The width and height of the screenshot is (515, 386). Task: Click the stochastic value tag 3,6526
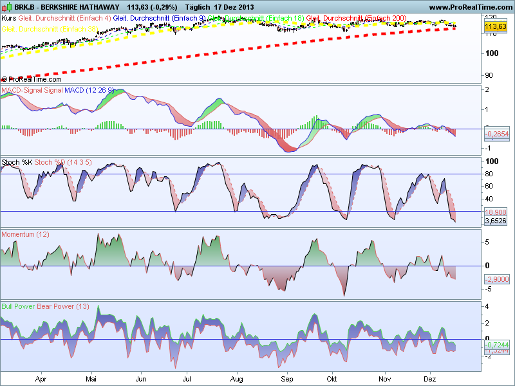tap(496, 221)
